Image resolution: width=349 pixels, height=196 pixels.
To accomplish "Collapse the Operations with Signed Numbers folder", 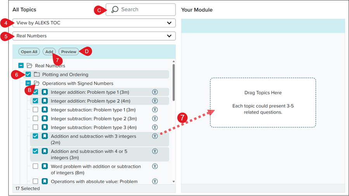I will [x=28, y=83].
